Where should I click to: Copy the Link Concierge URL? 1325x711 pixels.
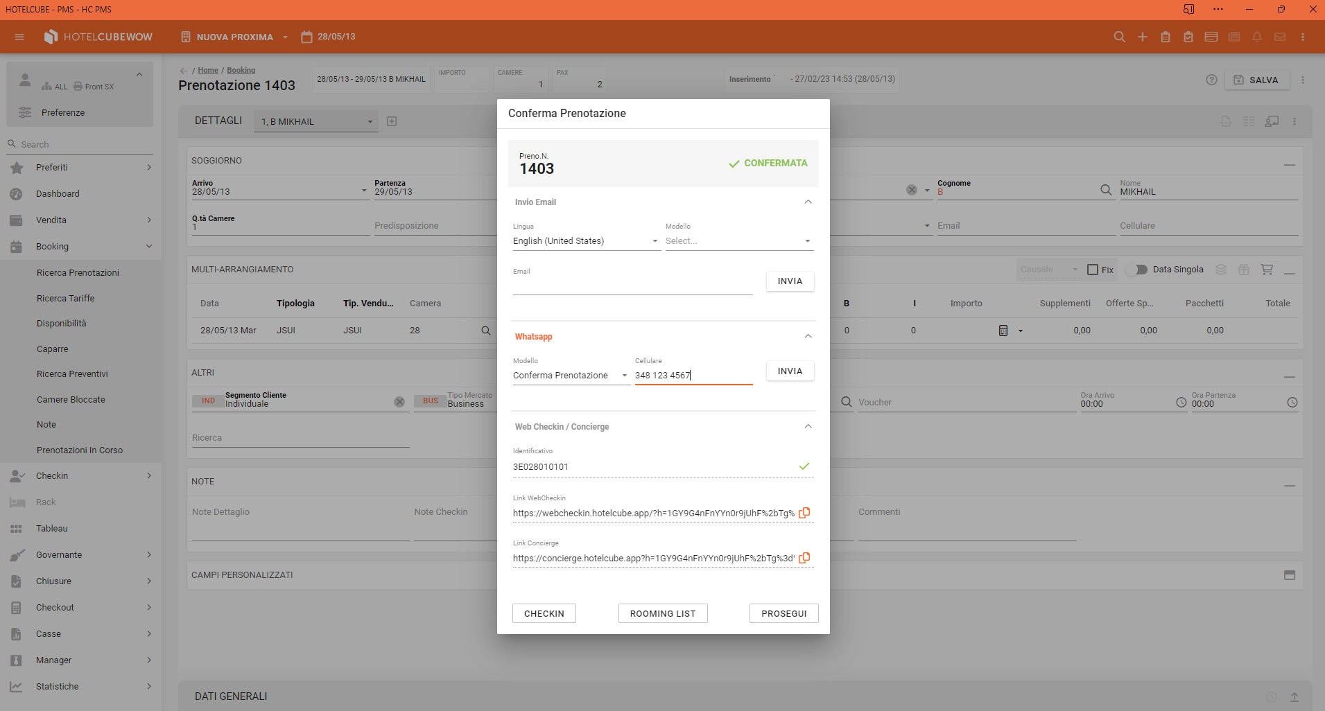click(x=804, y=558)
